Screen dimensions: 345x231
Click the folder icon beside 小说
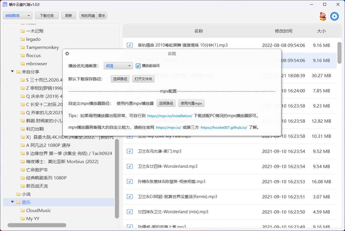(18, 194)
